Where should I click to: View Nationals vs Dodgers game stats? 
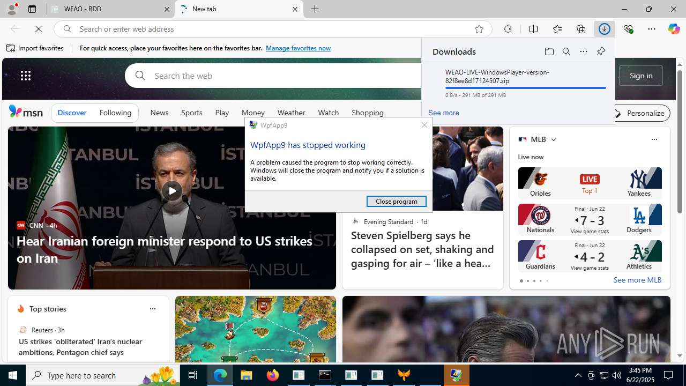pyautogui.click(x=590, y=231)
